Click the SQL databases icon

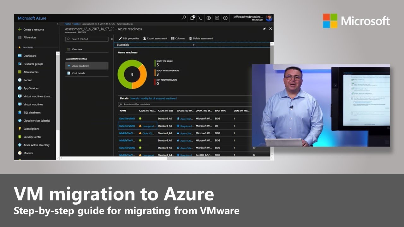click(20, 113)
